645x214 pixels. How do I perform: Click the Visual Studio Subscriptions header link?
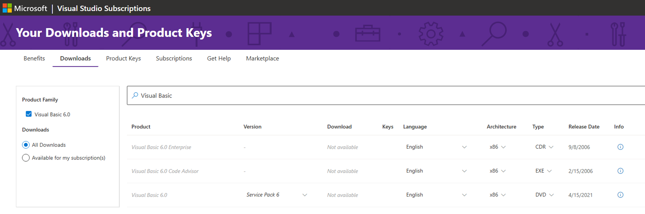(104, 9)
